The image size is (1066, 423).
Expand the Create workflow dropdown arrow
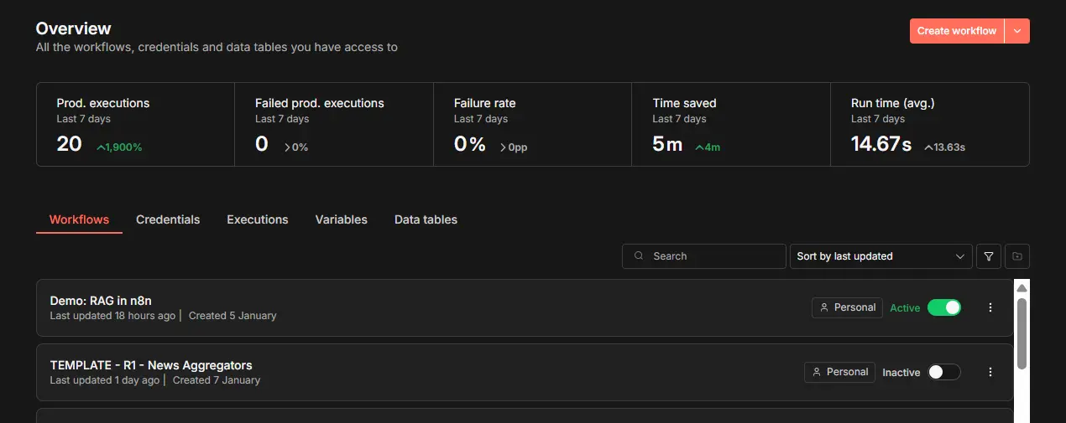1017,31
